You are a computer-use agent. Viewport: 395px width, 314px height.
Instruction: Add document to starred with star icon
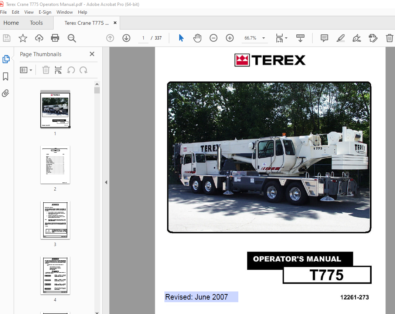[23, 38]
